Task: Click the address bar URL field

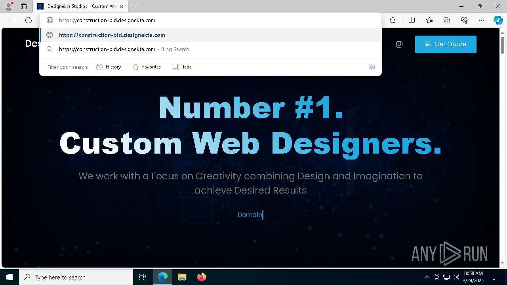Action: (x=210, y=20)
